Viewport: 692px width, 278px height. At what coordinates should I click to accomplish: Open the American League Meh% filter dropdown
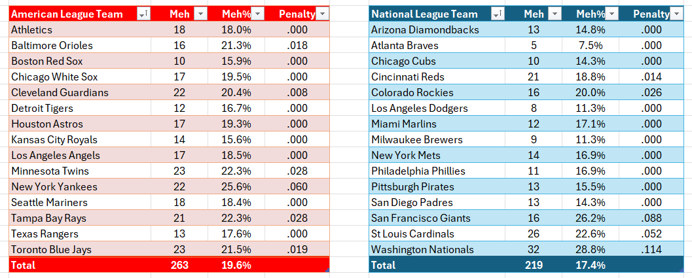pyautogui.click(x=258, y=14)
